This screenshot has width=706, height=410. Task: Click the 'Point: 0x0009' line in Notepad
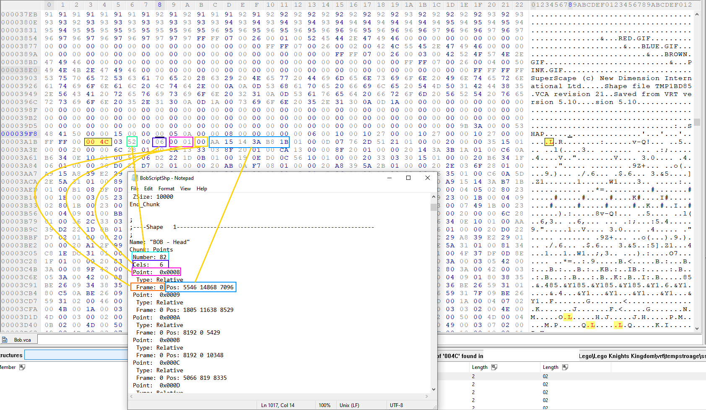coord(156,295)
